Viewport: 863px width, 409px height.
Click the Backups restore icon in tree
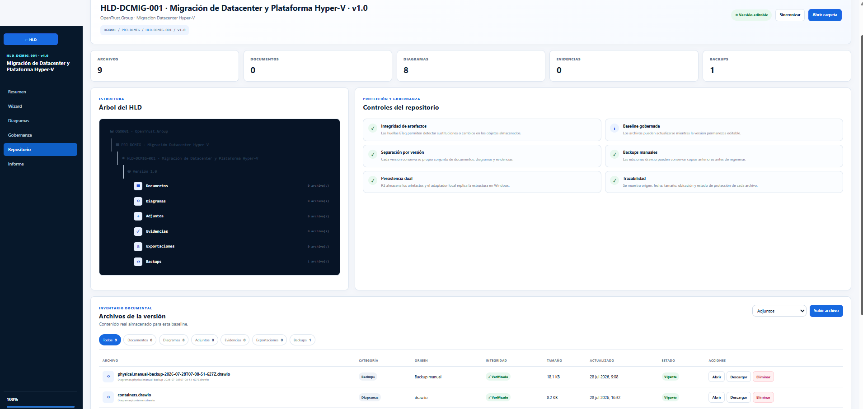pos(138,262)
